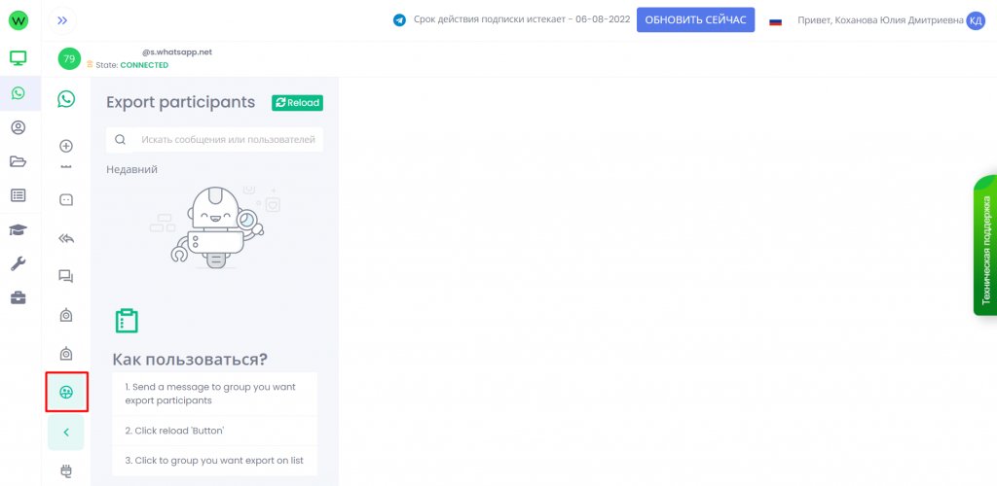Image resolution: width=997 pixels, height=486 pixels.
Task: Open the КД user avatar menu
Action: (x=976, y=20)
